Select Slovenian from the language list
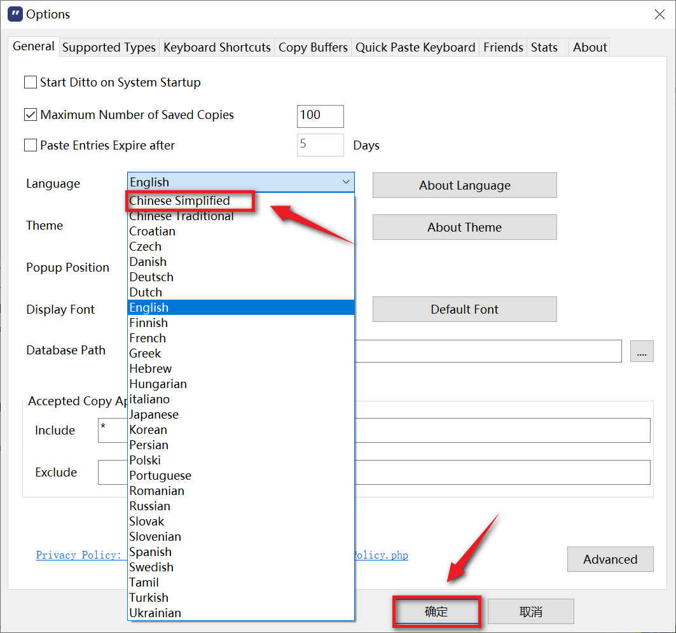The height and width of the screenshot is (633, 676). 241,536
